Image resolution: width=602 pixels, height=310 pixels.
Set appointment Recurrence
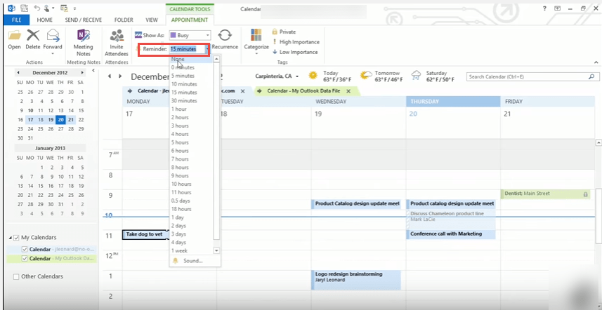(225, 39)
